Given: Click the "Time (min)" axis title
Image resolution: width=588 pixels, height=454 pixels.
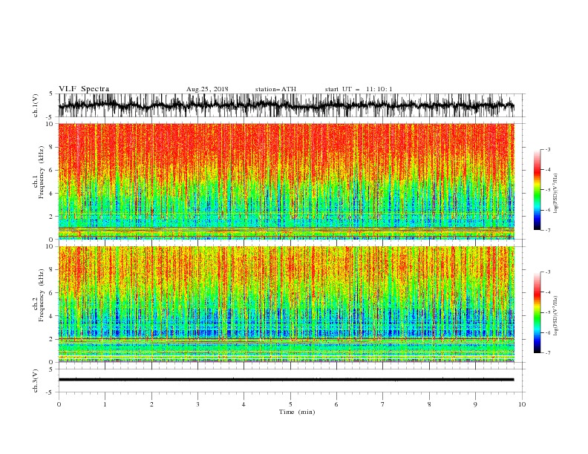Looking at the screenshot, I should click(x=297, y=412).
